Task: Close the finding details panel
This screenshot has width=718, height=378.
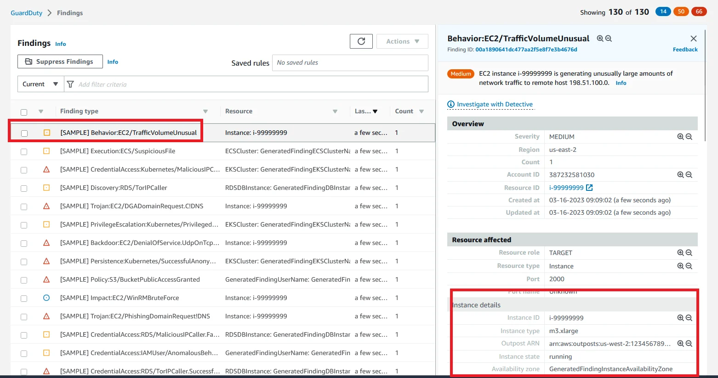Action: pyautogui.click(x=693, y=39)
